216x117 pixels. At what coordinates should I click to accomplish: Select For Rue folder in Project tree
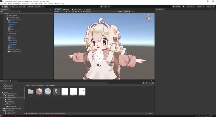coord(9,99)
